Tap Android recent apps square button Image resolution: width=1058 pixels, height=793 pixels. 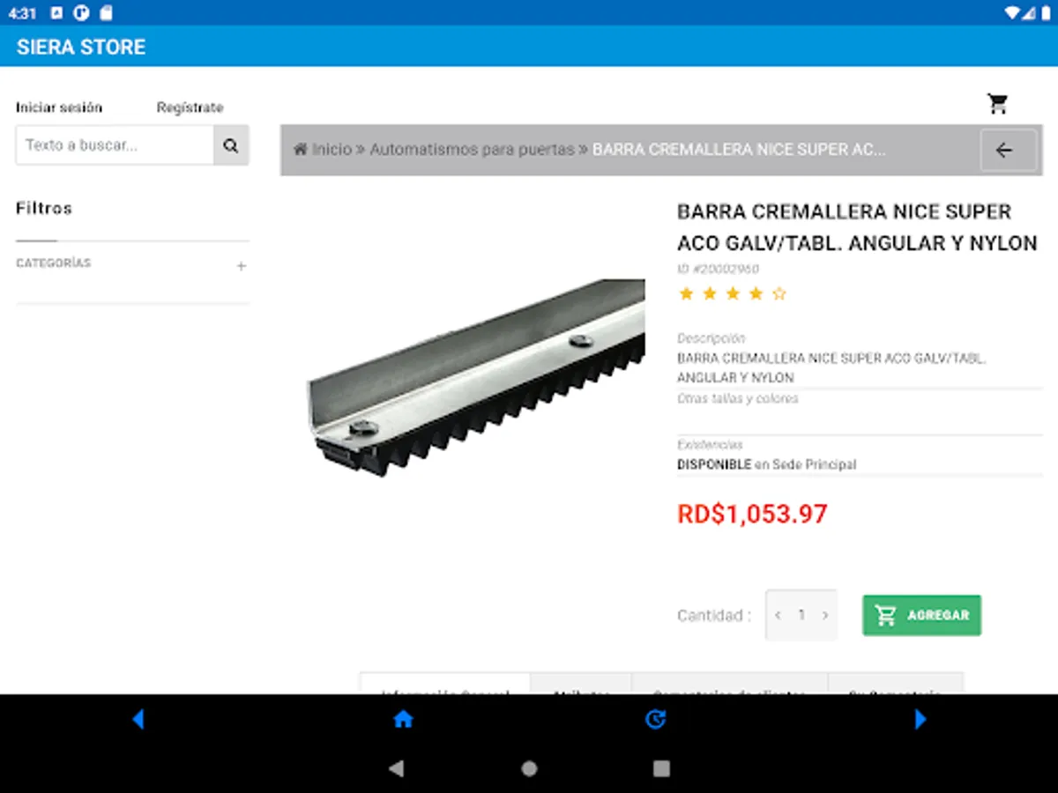point(661,768)
